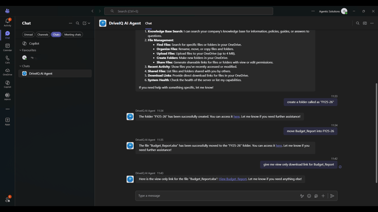Click the 'Chat' panel heading
The width and height of the screenshot is (378, 212).
click(x=26, y=23)
